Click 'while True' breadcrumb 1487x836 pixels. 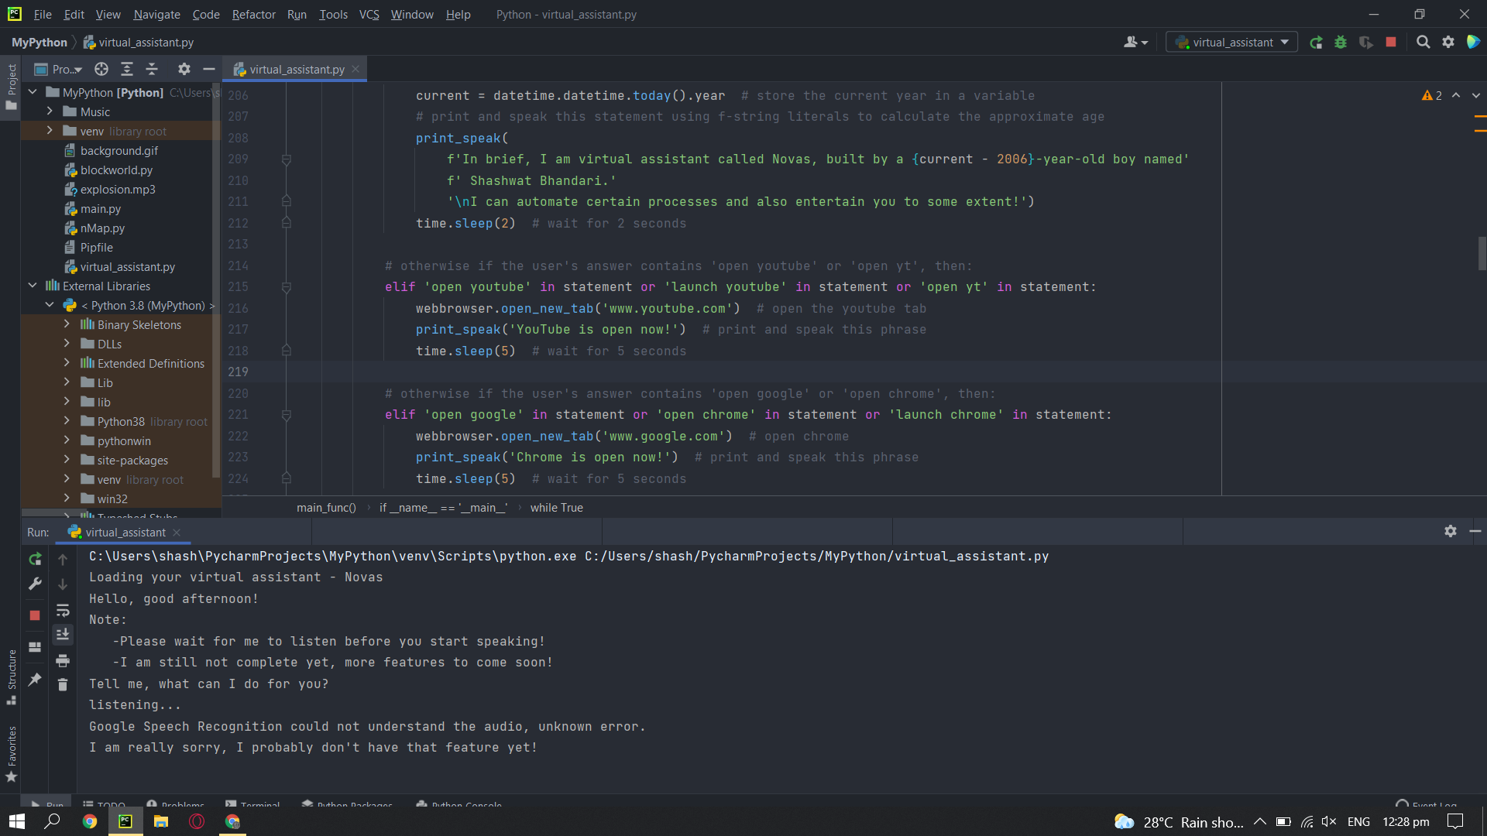pyautogui.click(x=556, y=507)
